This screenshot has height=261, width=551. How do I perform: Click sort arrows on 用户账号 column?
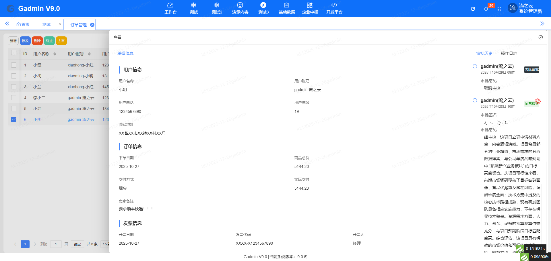pos(89,54)
